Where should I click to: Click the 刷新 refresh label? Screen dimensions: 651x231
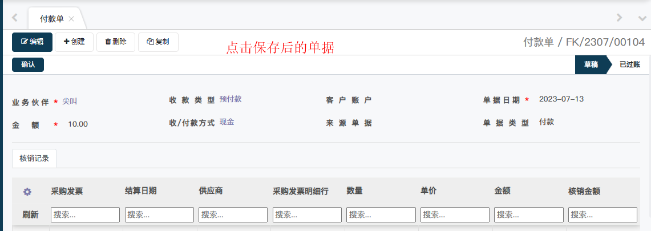[30, 214]
